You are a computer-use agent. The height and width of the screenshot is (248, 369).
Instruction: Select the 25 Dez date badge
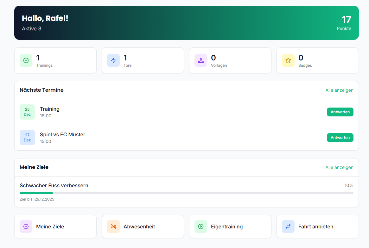click(x=27, y=112)
